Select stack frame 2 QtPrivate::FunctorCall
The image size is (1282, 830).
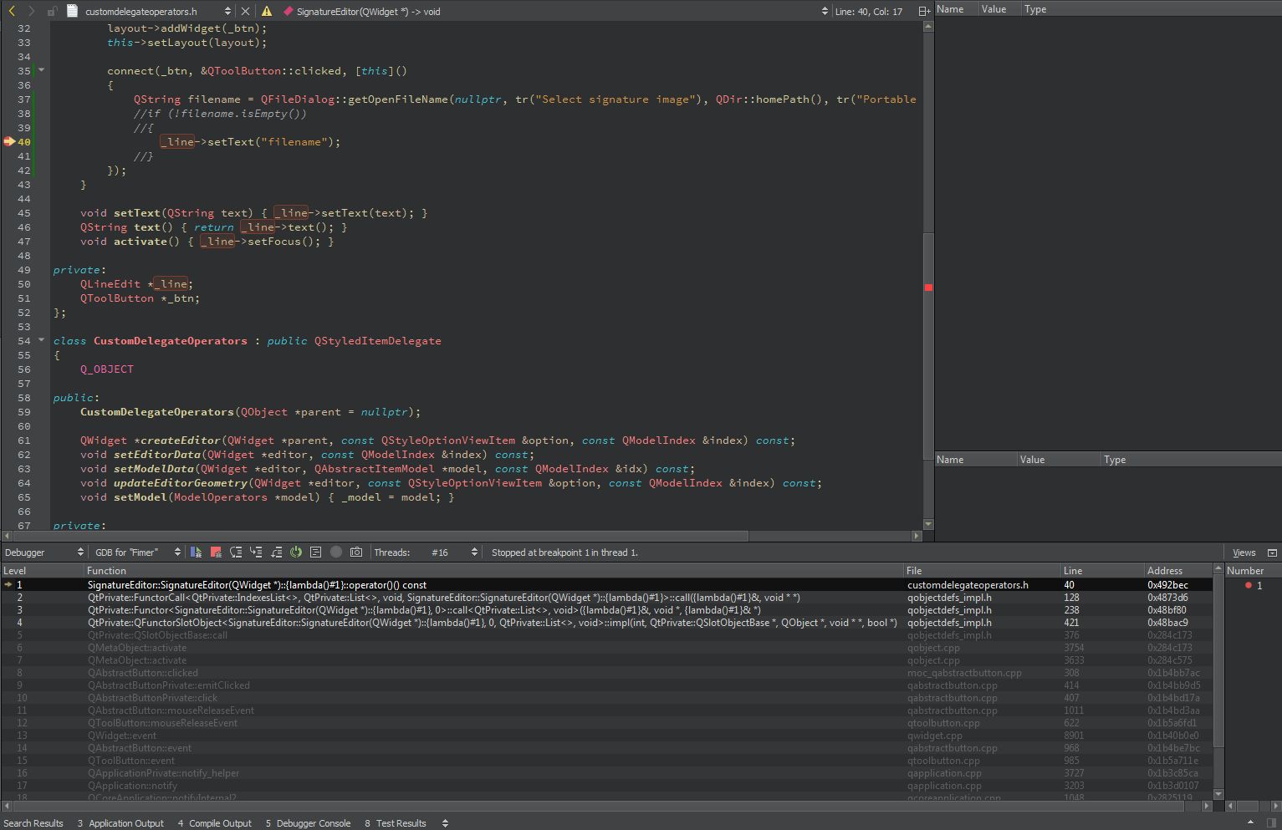click(x=606, y=598)
